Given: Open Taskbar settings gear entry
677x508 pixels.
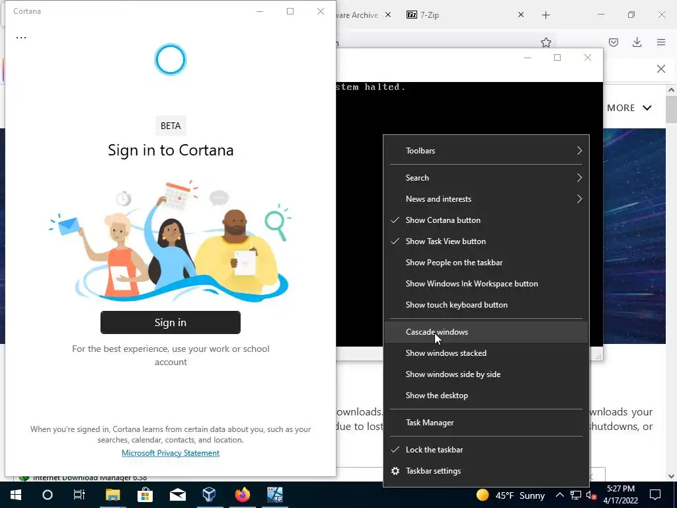Looking at the screenshot, I should 486,471.
